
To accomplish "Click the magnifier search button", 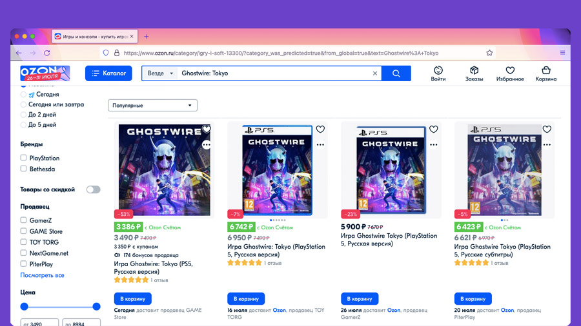I will click(396, 73).
